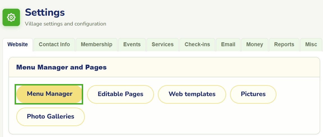Switch to the Check-ins tab
Viewport: 323px width, 137px height.
coord(197,45)
